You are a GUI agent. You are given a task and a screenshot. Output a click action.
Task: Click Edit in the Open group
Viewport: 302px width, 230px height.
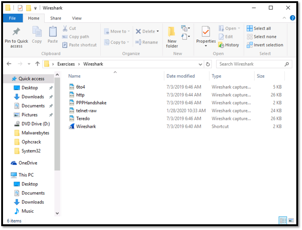coord(226,37)
